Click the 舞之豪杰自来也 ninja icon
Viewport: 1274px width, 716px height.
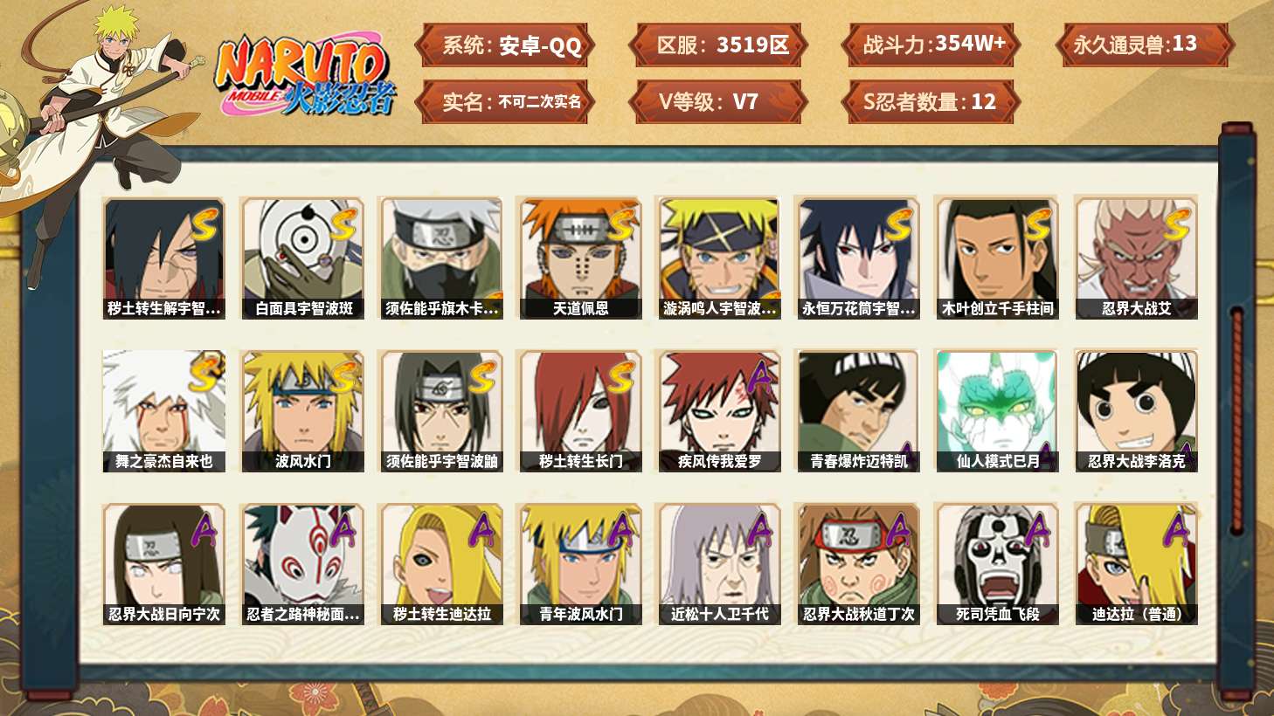coord(164,411)
